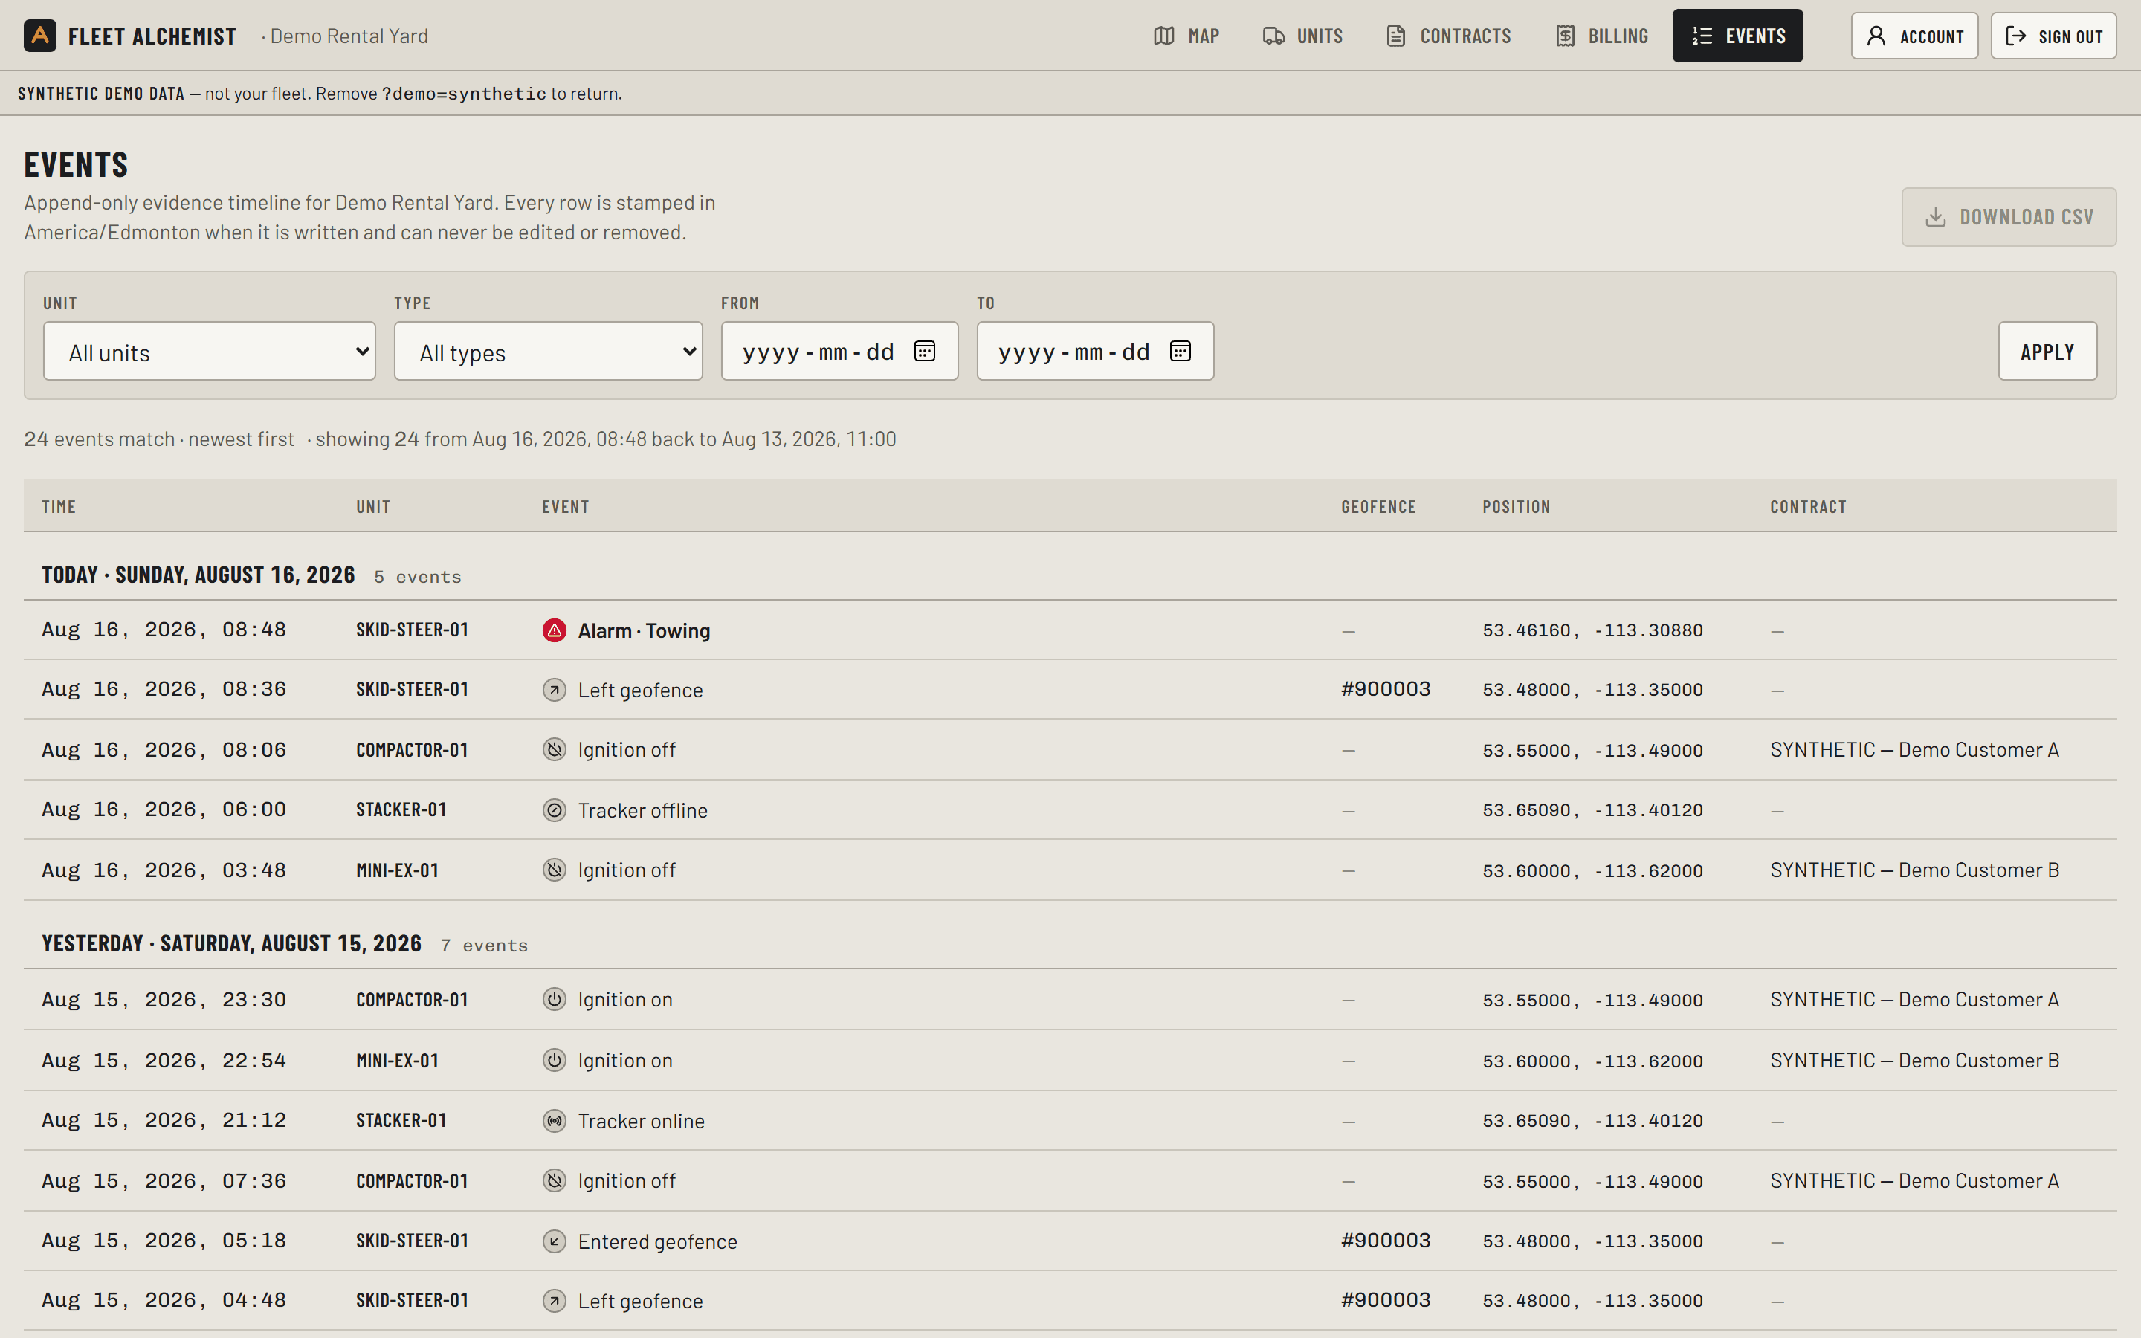The image size is (2141, 1338).
Task: Click geofence #900003 in 05:18 row
Action: [x=1386, y=1241]
